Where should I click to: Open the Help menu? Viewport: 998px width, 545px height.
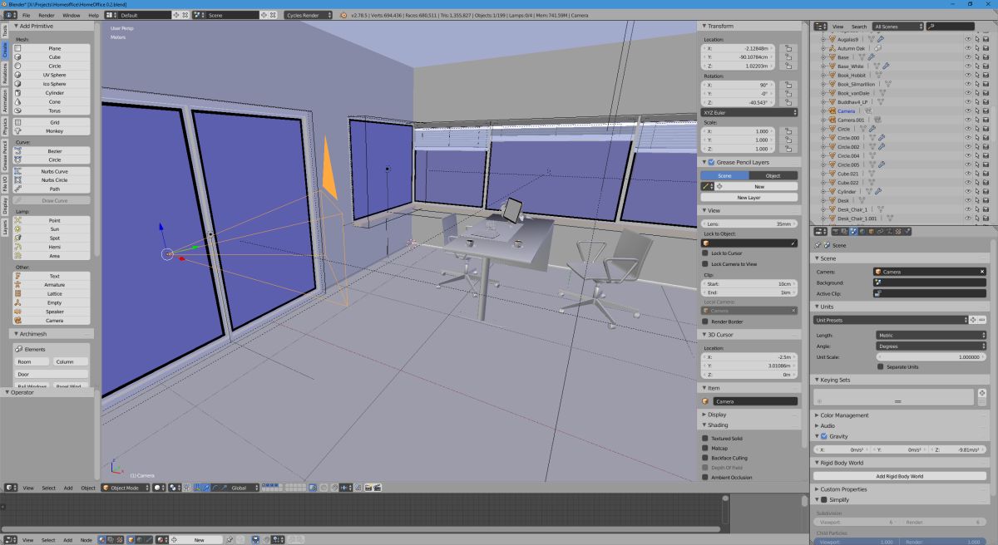pyautogui.click(x=93, y=15)
